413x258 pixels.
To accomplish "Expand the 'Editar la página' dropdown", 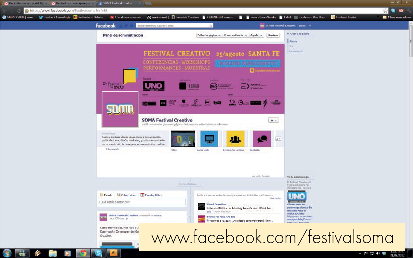I will pyautogui.click(x=209, y=35).
